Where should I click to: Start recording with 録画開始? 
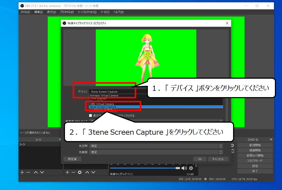[255, 150]
